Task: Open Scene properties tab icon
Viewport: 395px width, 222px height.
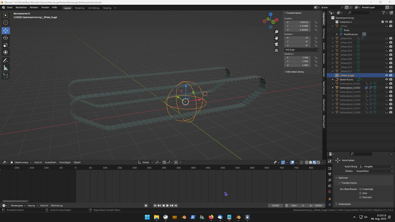Action: pos(330,186)
